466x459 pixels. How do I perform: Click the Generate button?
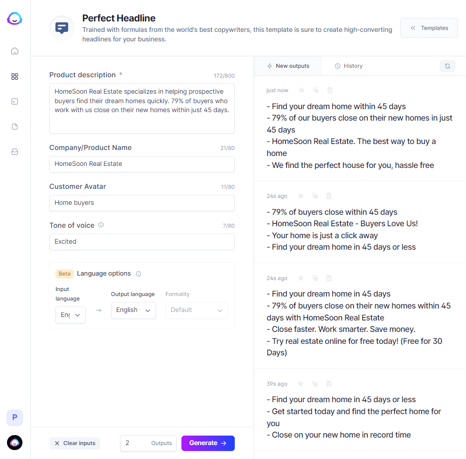[x=208, y=443]
